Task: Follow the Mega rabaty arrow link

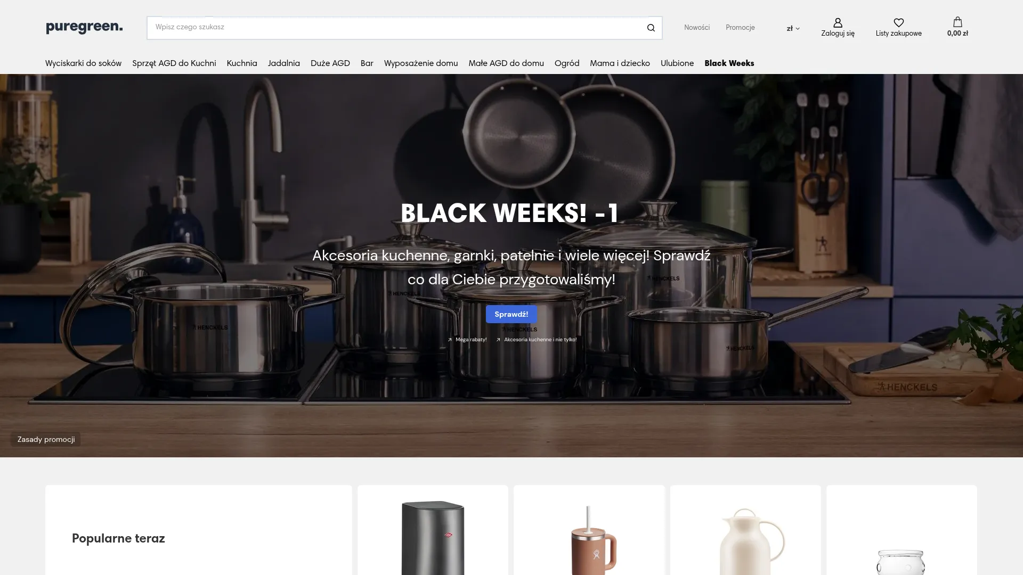Action: click(467, 340)
